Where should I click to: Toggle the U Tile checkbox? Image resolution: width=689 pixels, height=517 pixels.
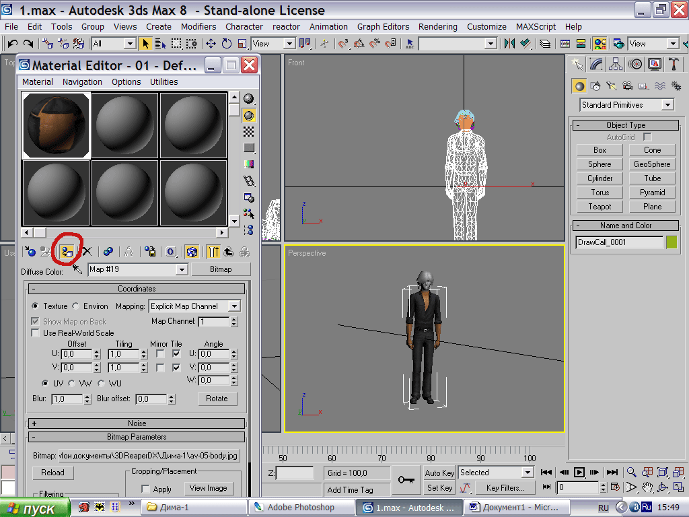click(176, 354)
